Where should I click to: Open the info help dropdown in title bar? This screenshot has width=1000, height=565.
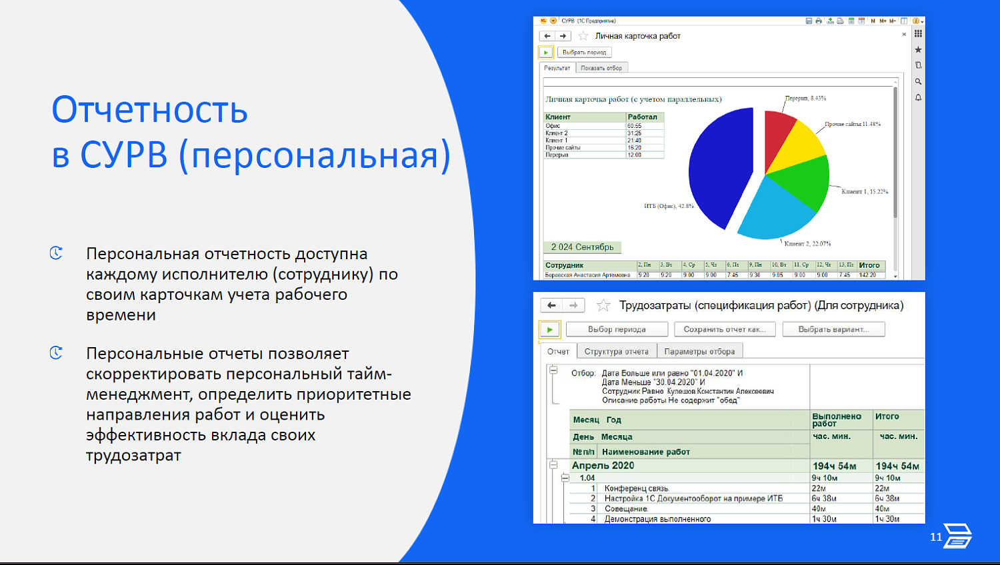pos(918,21)
